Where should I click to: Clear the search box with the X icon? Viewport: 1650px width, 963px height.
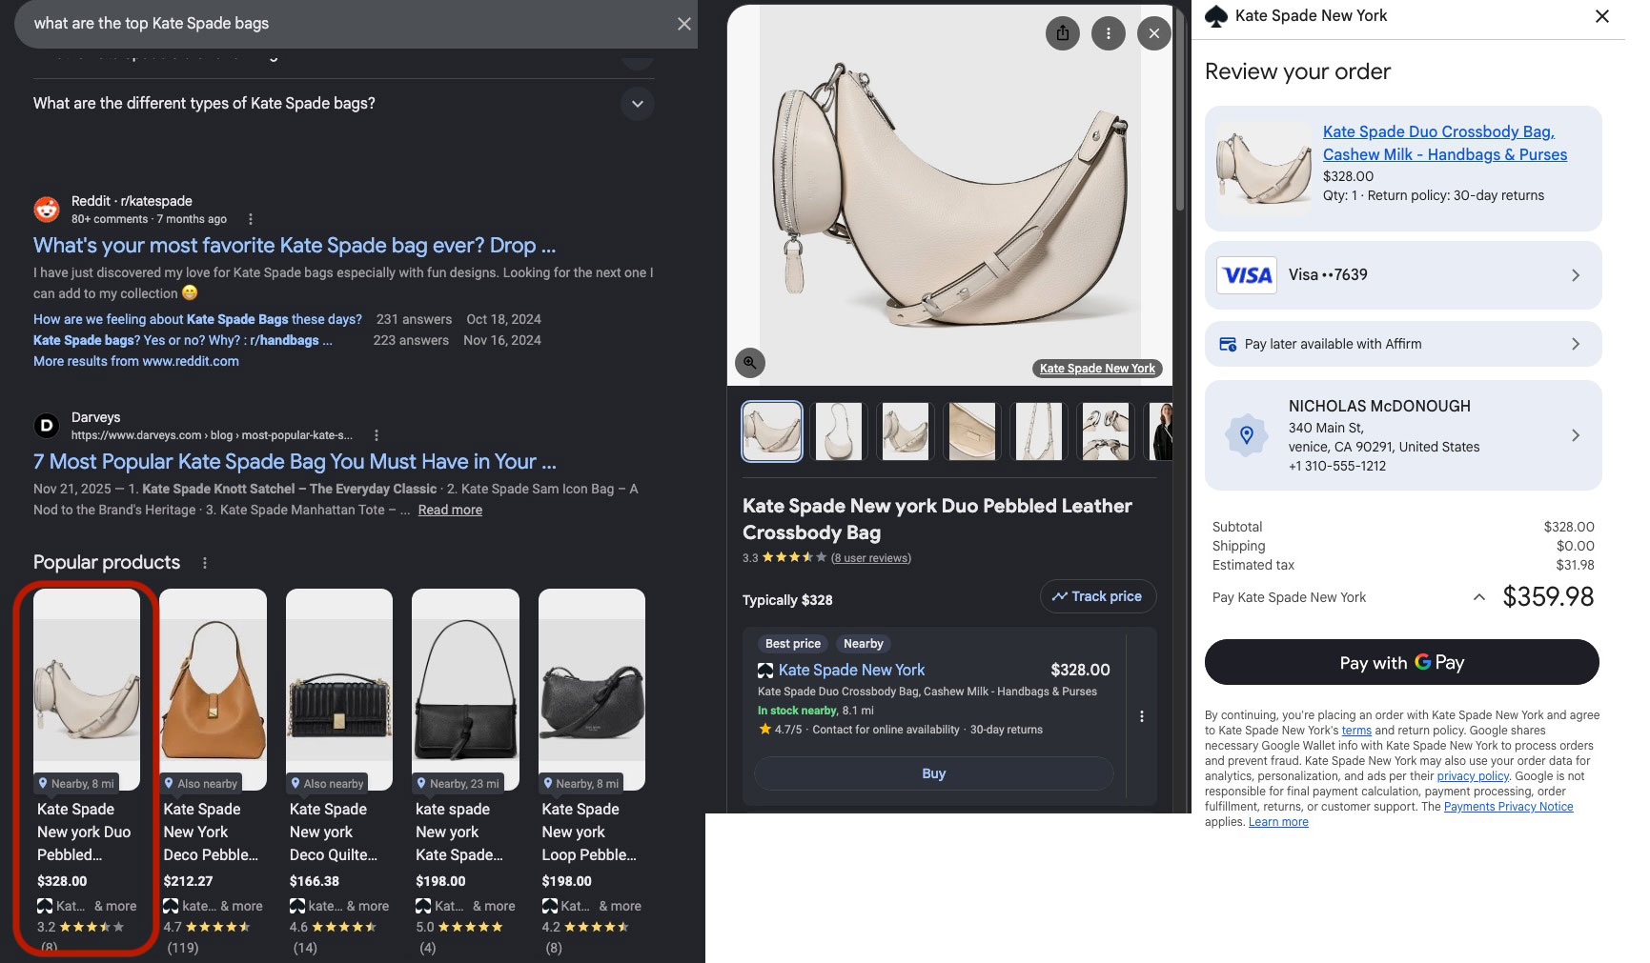coord(683,24)
